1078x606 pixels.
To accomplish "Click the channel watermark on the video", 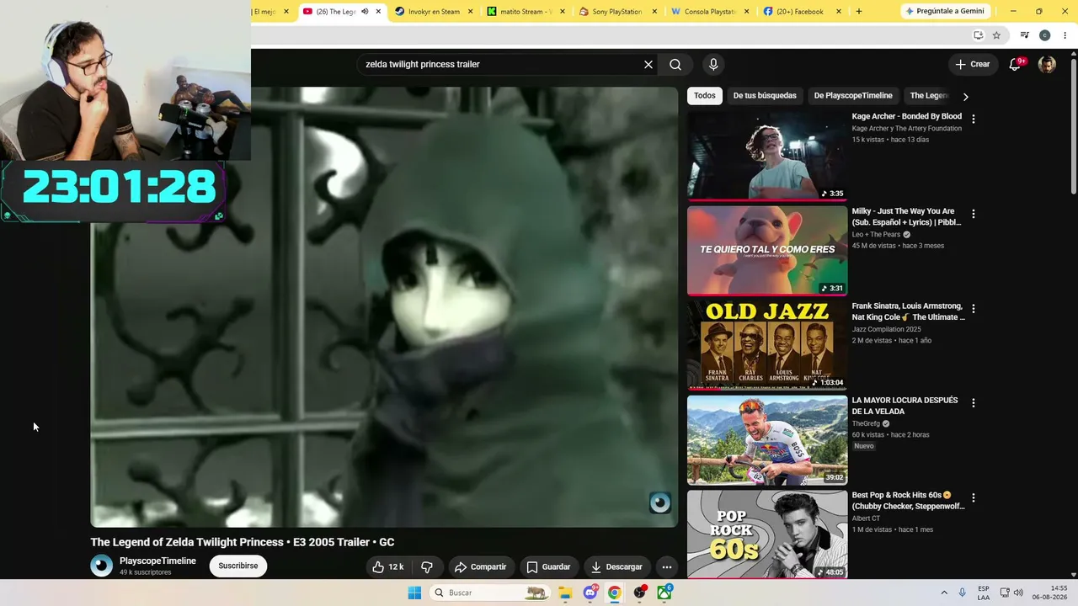I will (659, 503).
